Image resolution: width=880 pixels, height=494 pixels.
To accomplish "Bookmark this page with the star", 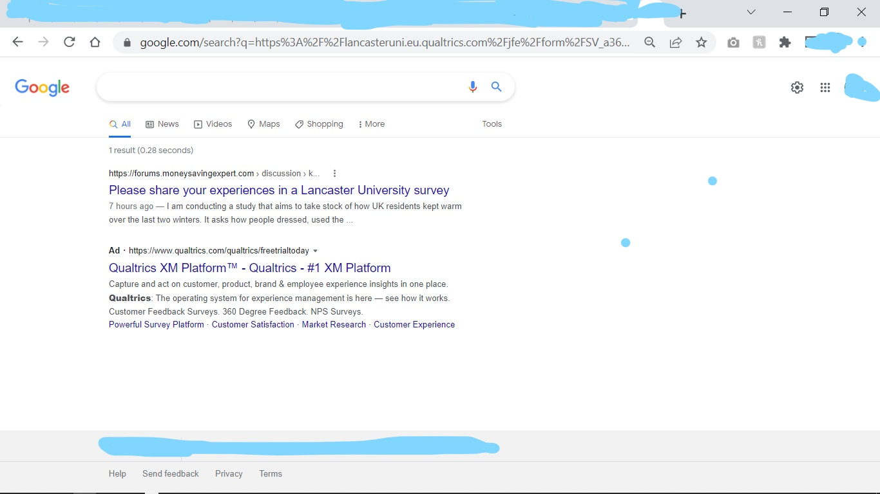I will (702, 42).
